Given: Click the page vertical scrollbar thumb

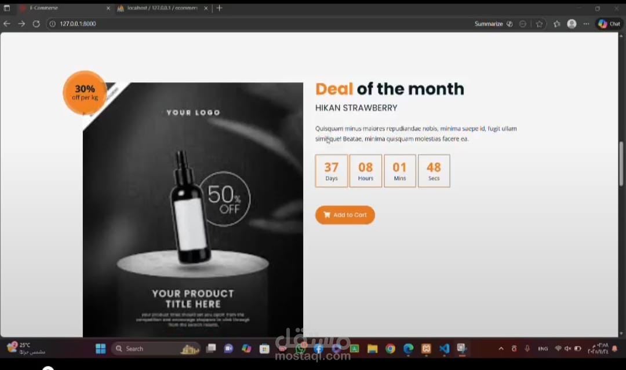Looking at the screenshot, I should (621, 163).
